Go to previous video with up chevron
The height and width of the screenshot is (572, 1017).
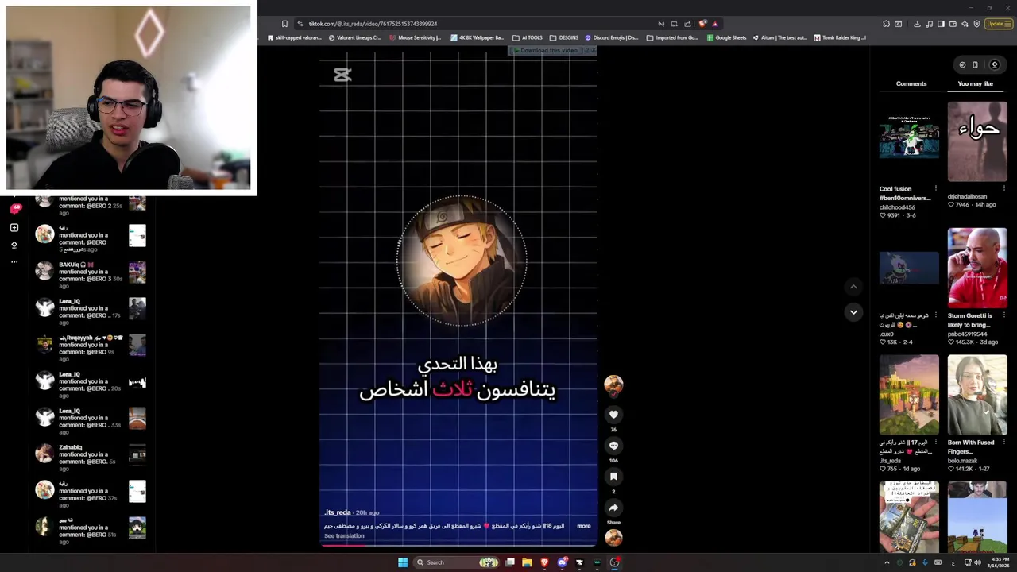click(853, 287)
